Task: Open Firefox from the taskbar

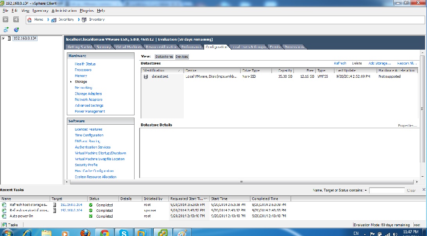Action: 85,233
